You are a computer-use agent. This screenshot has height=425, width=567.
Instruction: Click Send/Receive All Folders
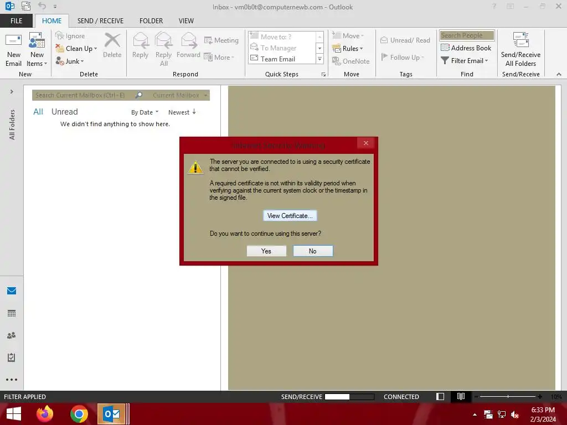click(520, 49)
